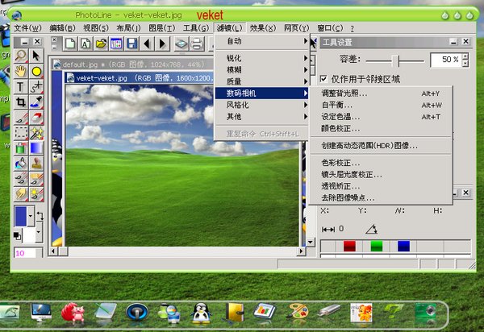The image size is (484, 332).
Task: Select the magnifier zoom tool
Action: [x=21, y=56]
